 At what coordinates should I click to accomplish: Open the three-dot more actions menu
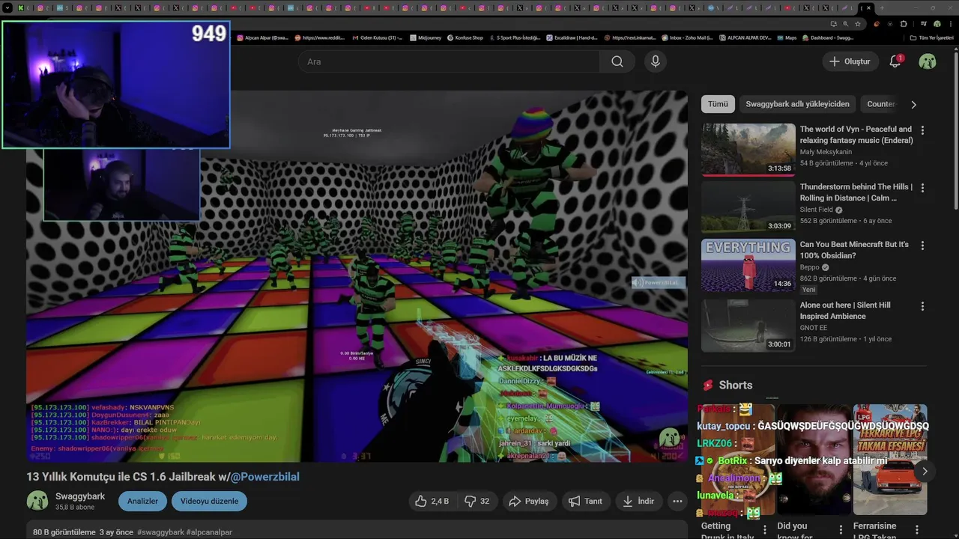677,502
